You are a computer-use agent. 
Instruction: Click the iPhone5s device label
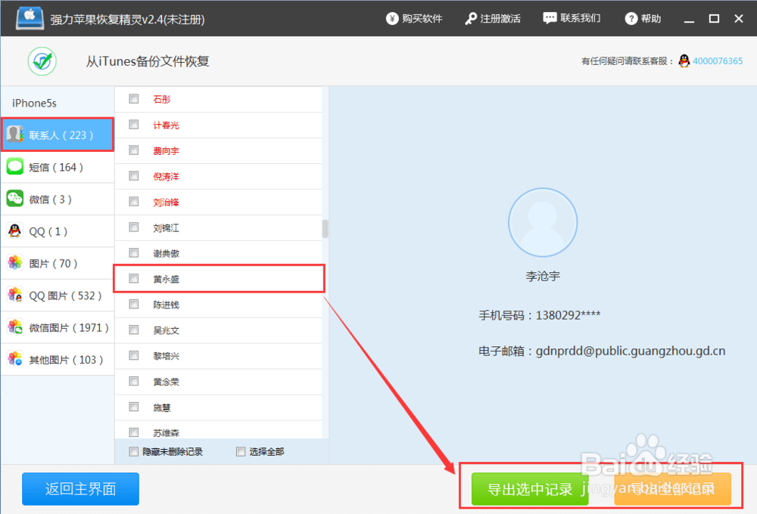[x=34, y=104]
